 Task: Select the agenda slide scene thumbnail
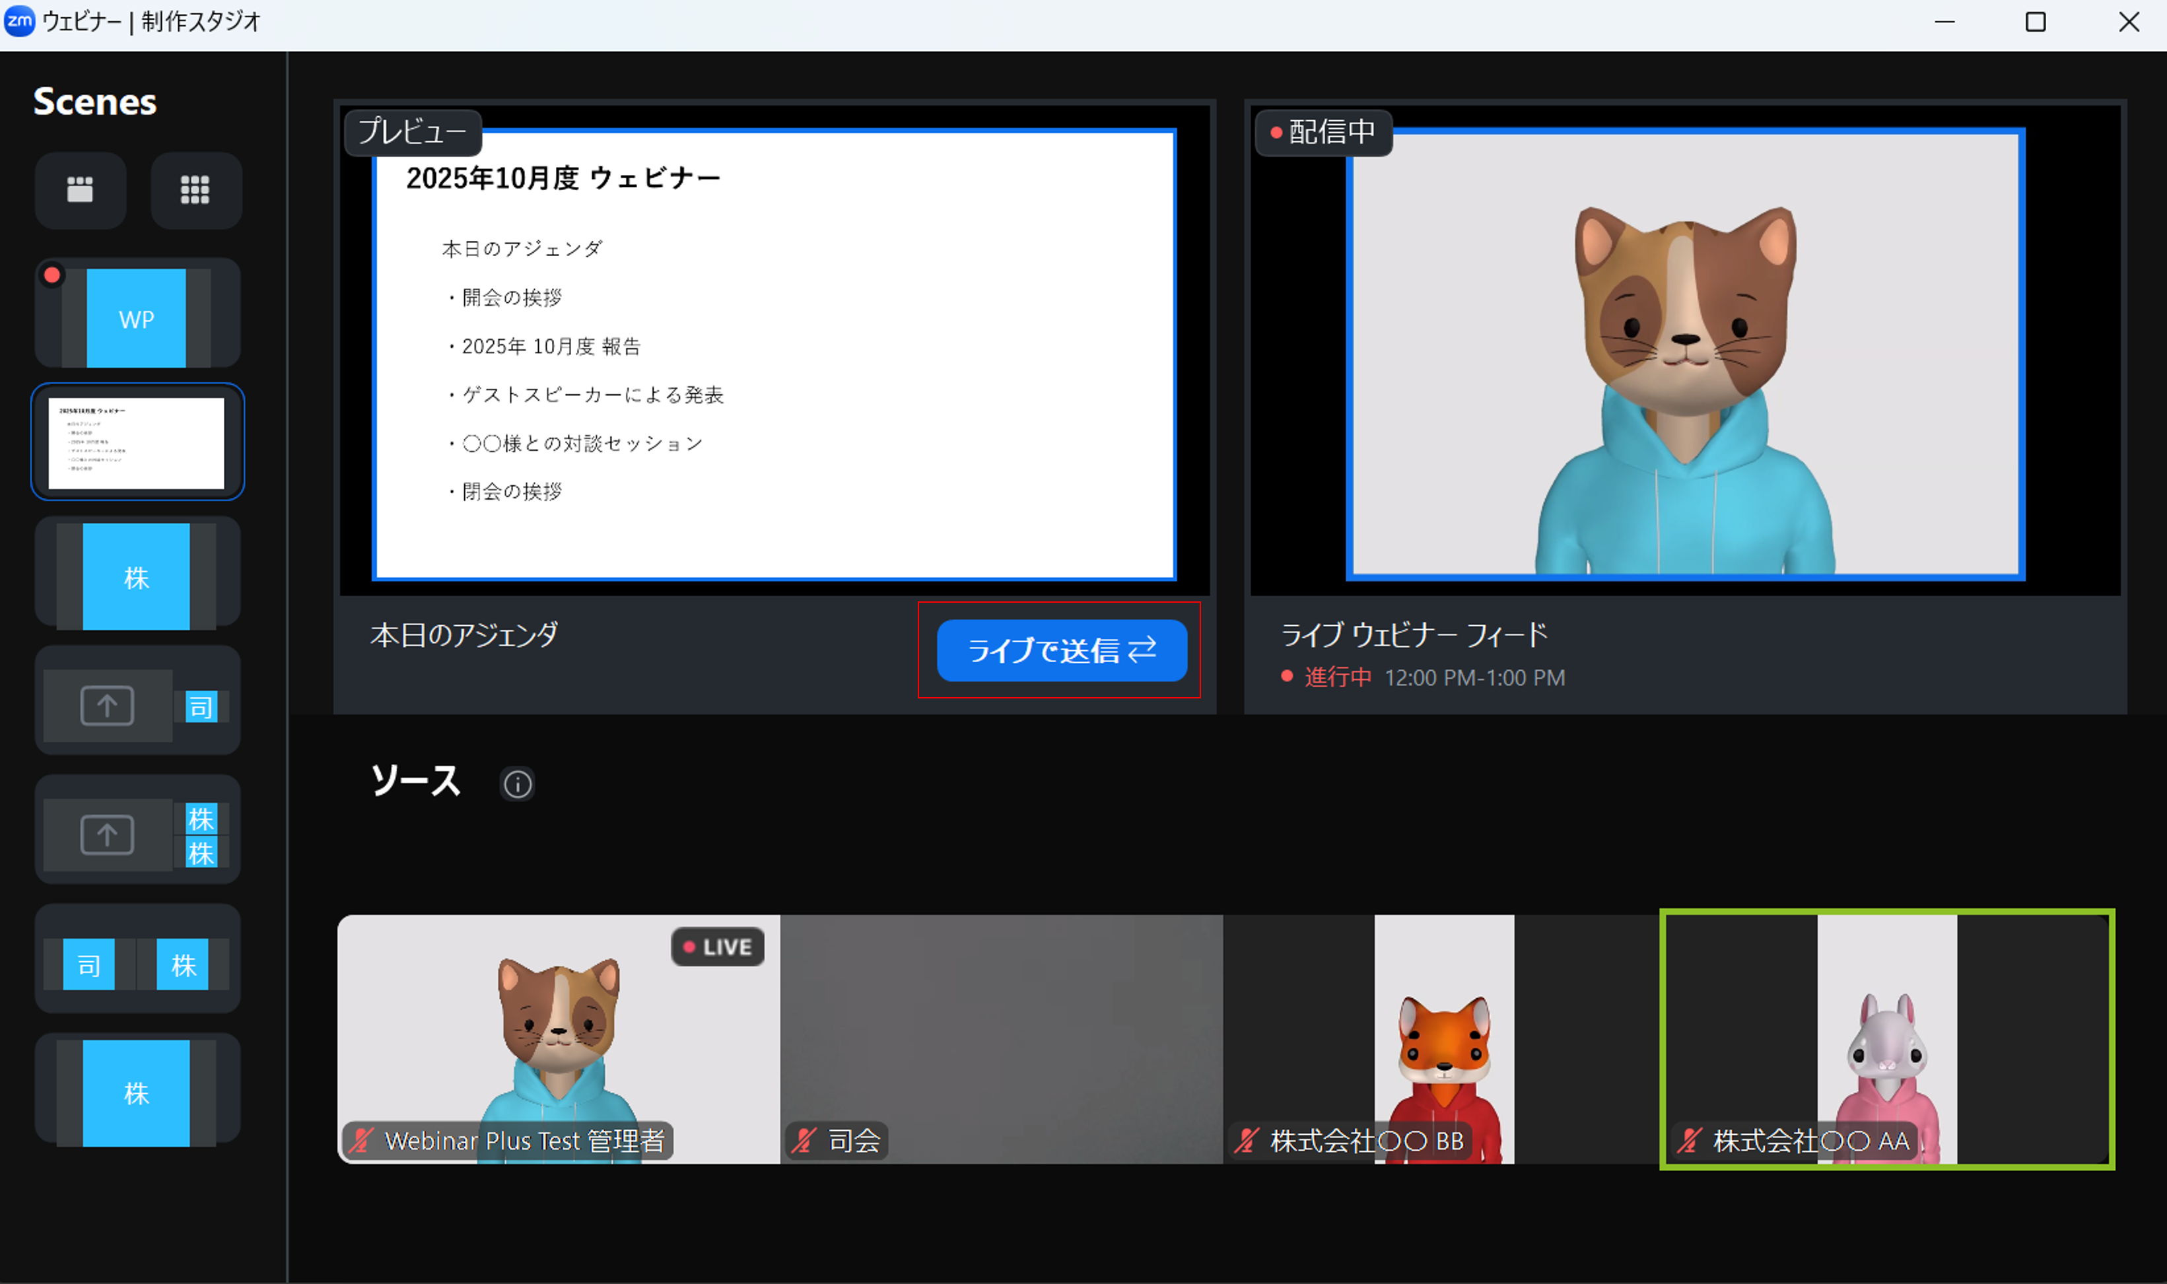(x=137, y=442)
